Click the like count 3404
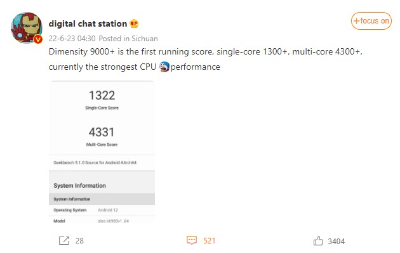 (337, 242)
